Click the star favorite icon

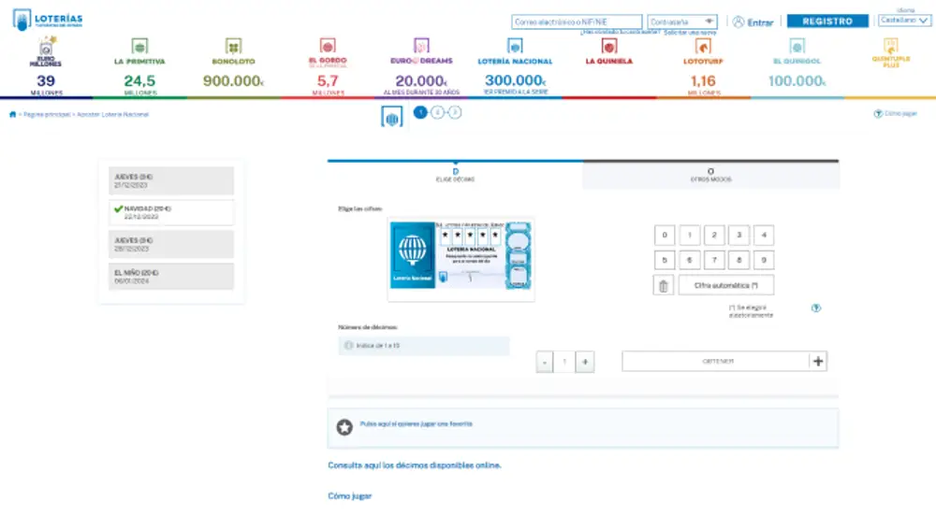point(344,427)
